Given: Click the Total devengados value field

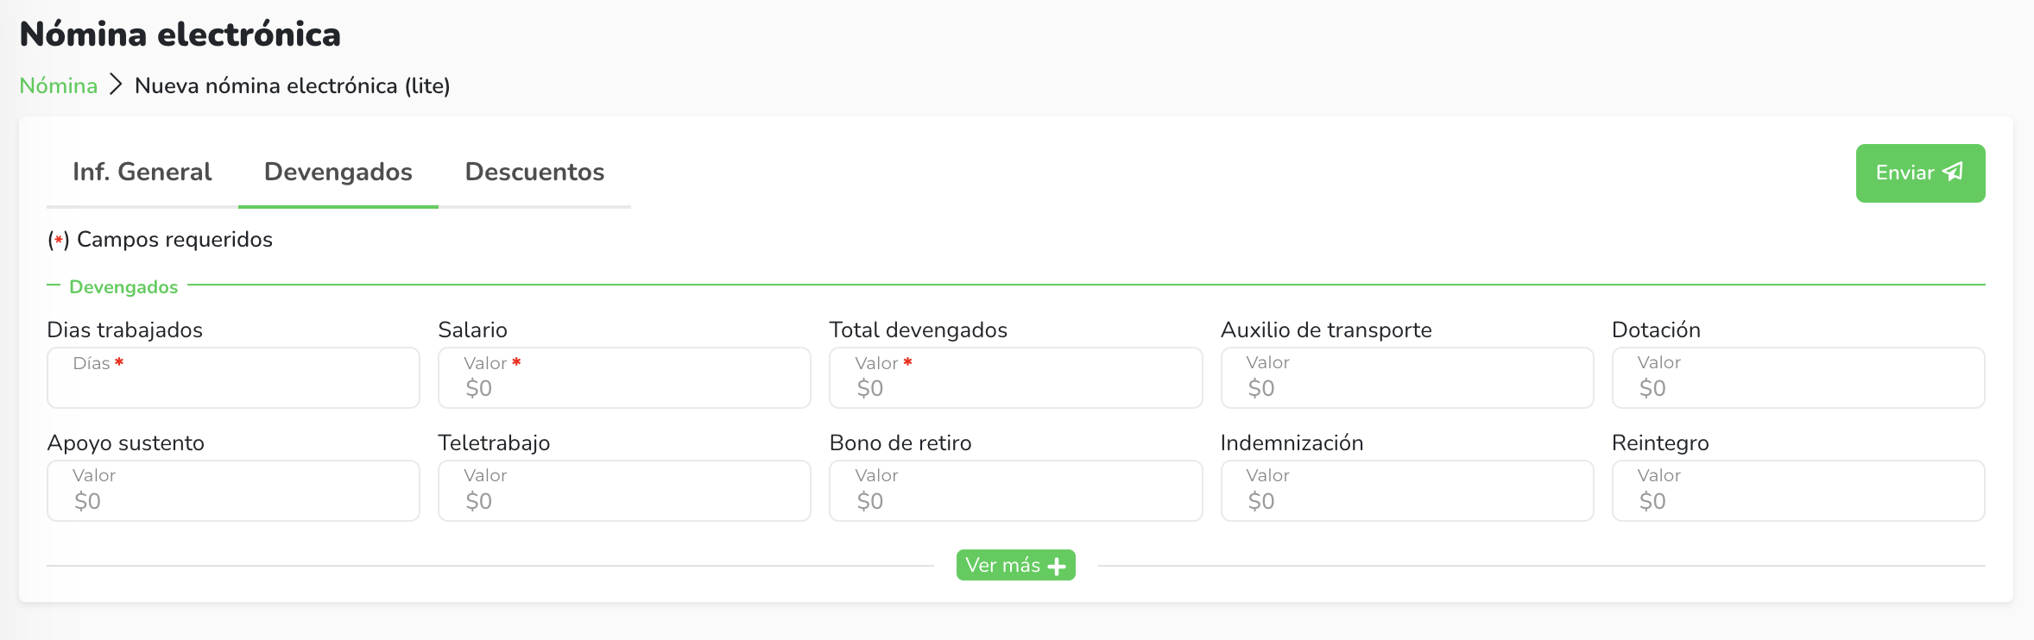Looking at the screenshot, I should click(x=1015, y=379).
